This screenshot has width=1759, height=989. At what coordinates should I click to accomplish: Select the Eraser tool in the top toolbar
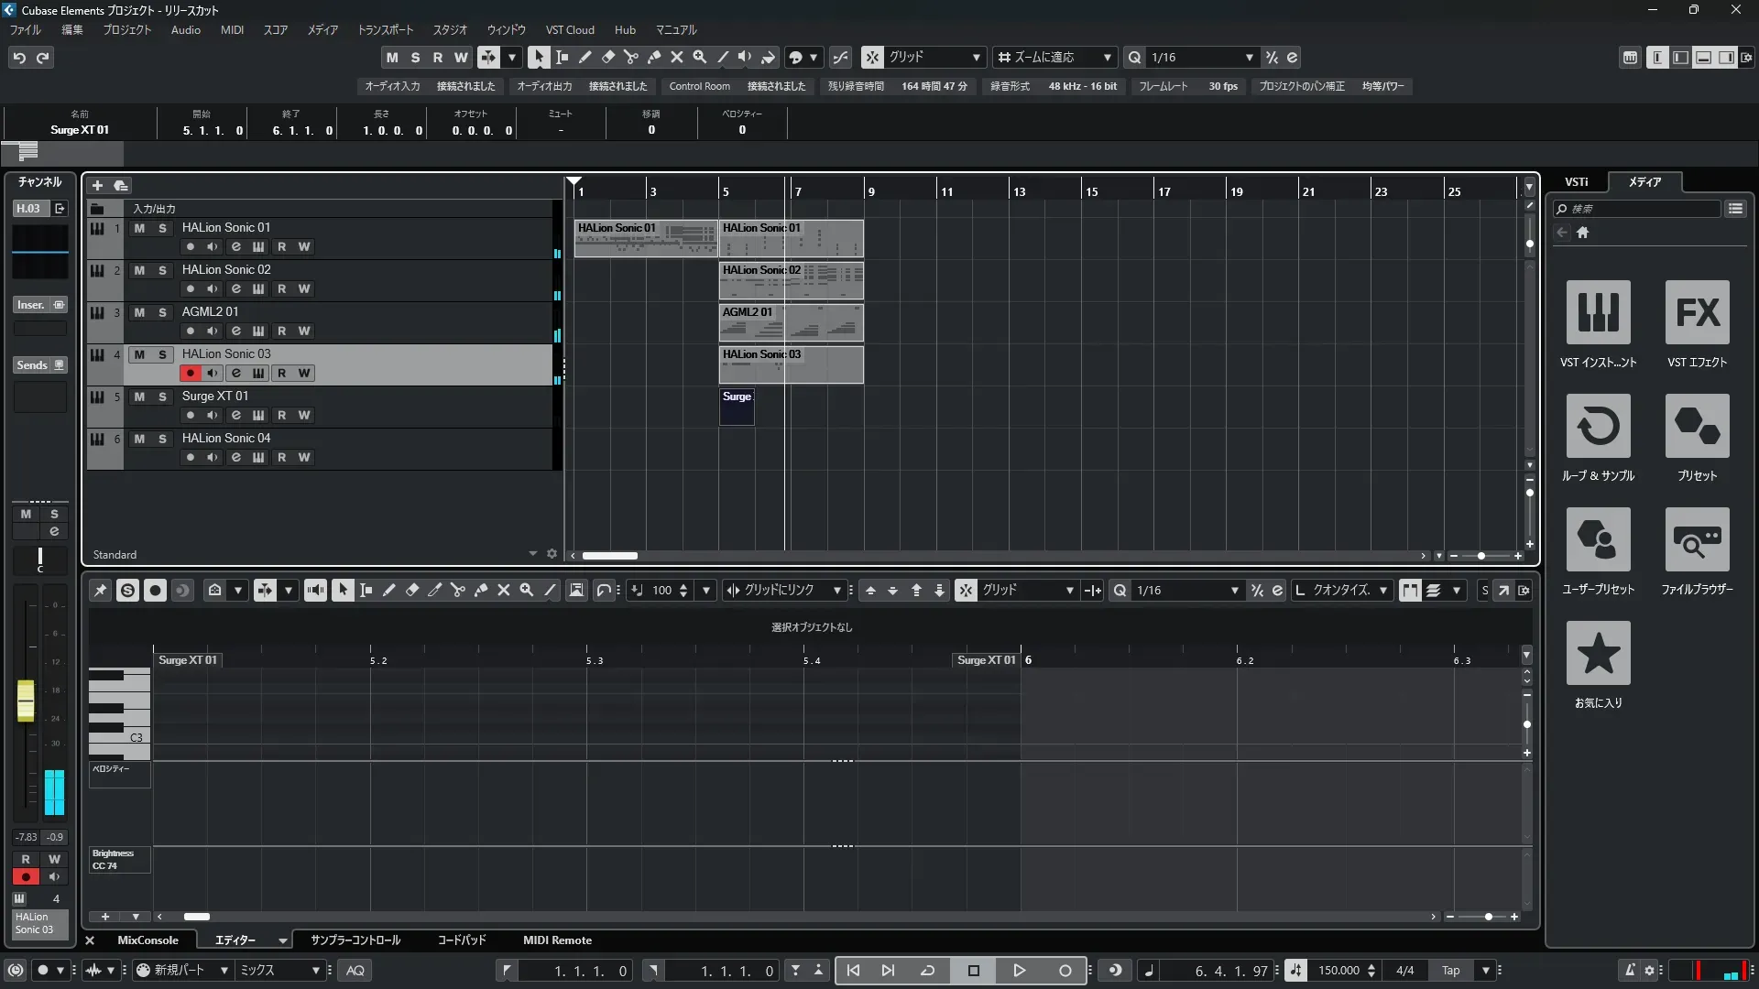coord(608,57)
